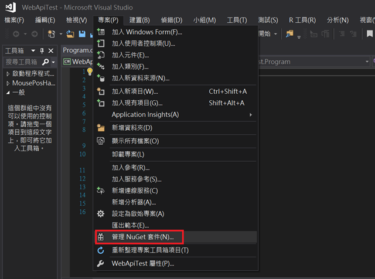Image resolution: width=375 pixels, height=279 pixels.
Task: Click the Find in Files toolbar icon
Action: [x=289, y=34]
